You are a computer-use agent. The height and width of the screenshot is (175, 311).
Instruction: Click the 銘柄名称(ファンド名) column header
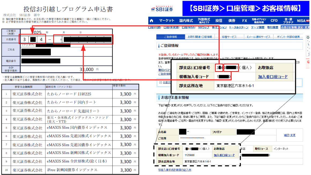(59, 87)
